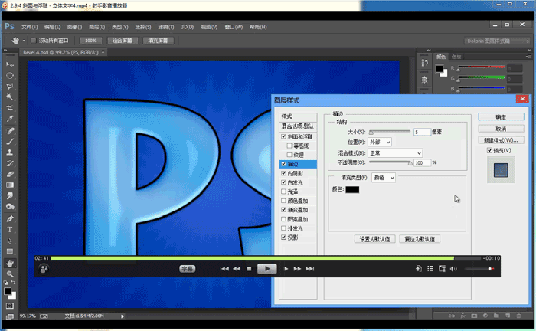Click the subtitle (字幕) button

point(188,269)
